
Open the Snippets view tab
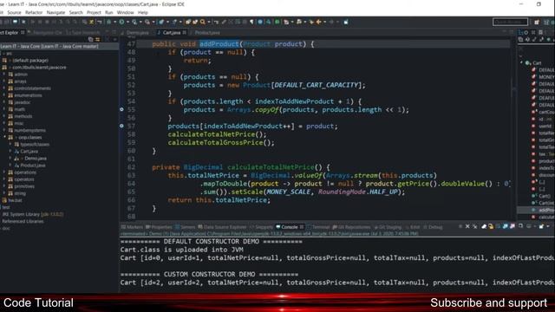(x=261, y=227)
